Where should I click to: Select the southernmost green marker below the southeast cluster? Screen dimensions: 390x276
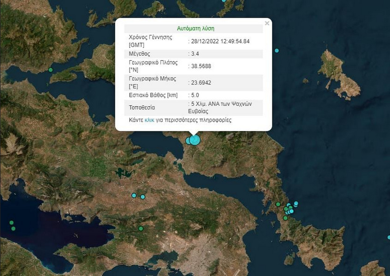[285, 218]
